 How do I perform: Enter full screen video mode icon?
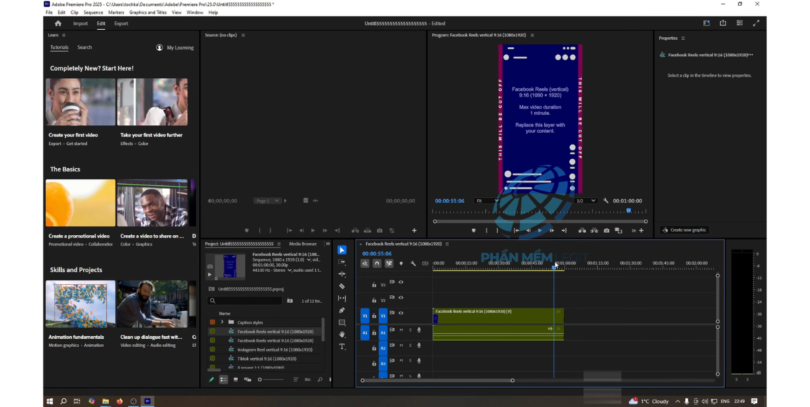pyautogui.click(x=756, y=24)
